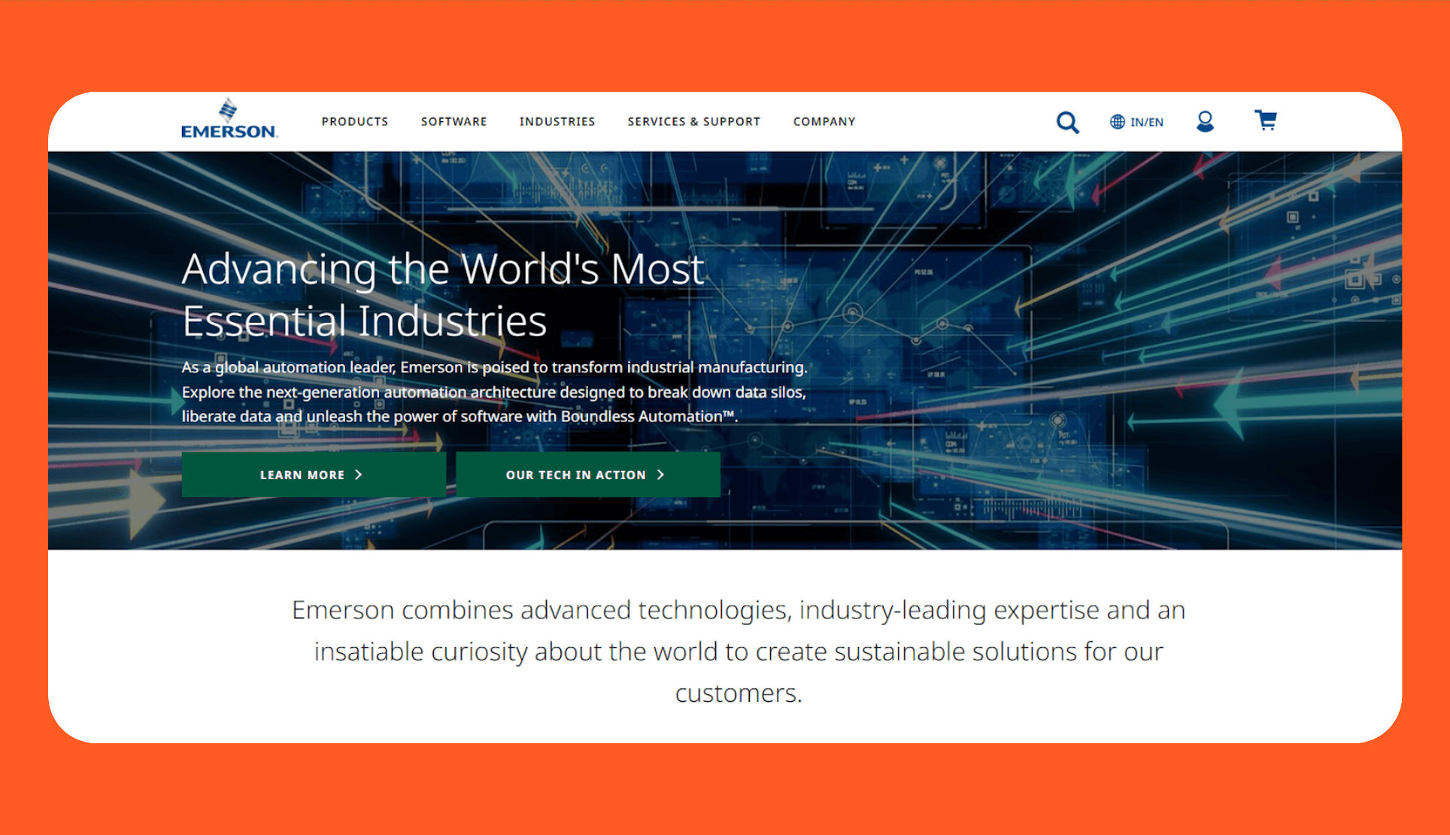This screenshot has height=835, width=1450.
Task: Click the Emerson logo emblem
Action: tap(228, 110)
